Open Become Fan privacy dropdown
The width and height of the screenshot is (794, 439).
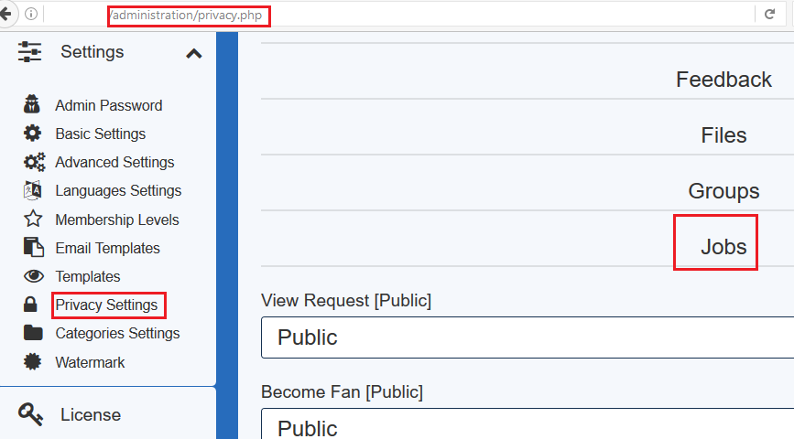coord(528,423)
